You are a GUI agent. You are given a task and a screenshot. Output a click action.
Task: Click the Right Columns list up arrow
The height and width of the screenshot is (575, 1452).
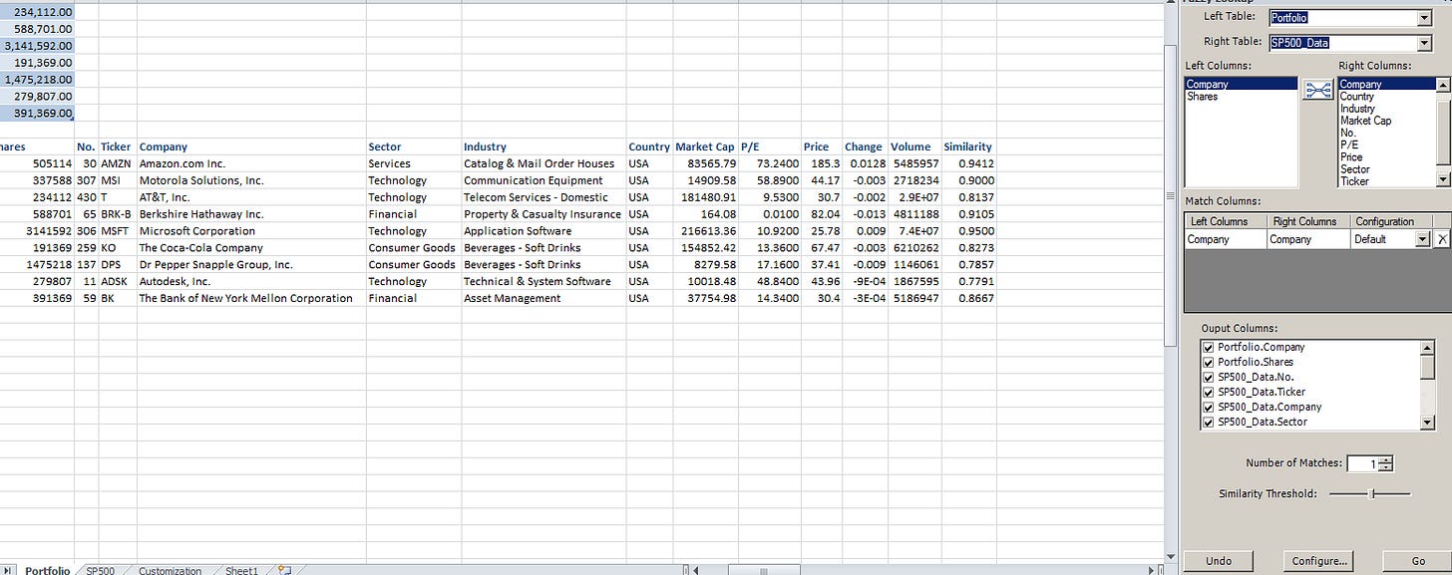coord(1442,85)
